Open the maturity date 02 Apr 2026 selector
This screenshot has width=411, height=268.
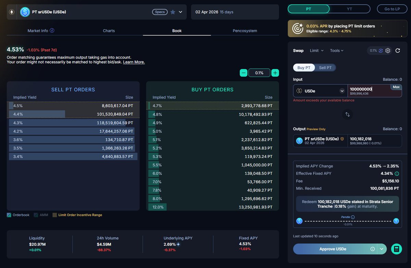235,12
